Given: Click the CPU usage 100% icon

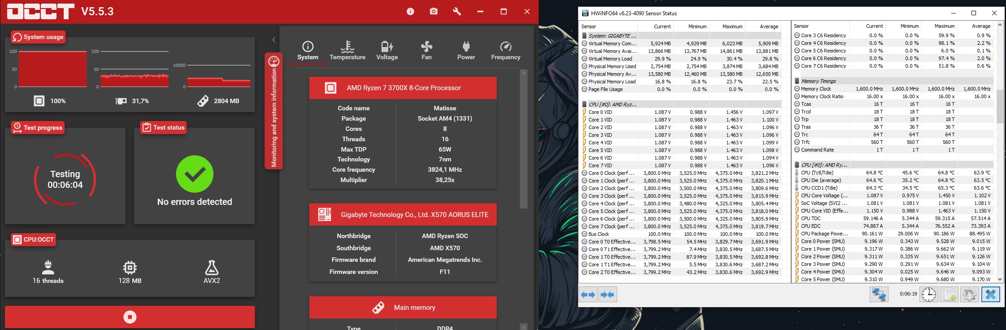Looking at the screenshot, I should 39,101.
